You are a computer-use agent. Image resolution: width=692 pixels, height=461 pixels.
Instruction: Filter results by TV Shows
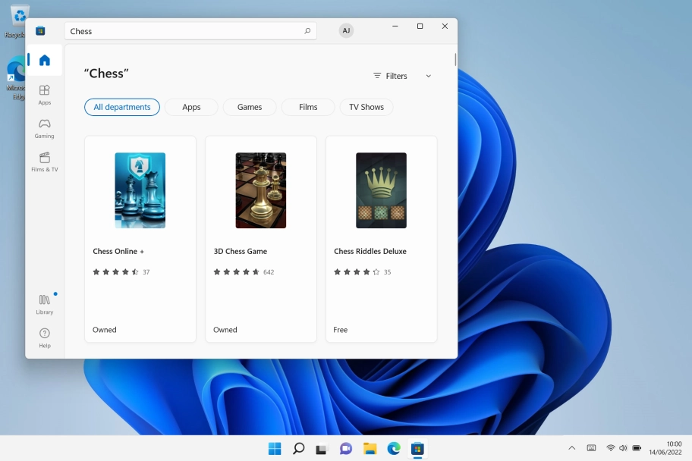366,107
